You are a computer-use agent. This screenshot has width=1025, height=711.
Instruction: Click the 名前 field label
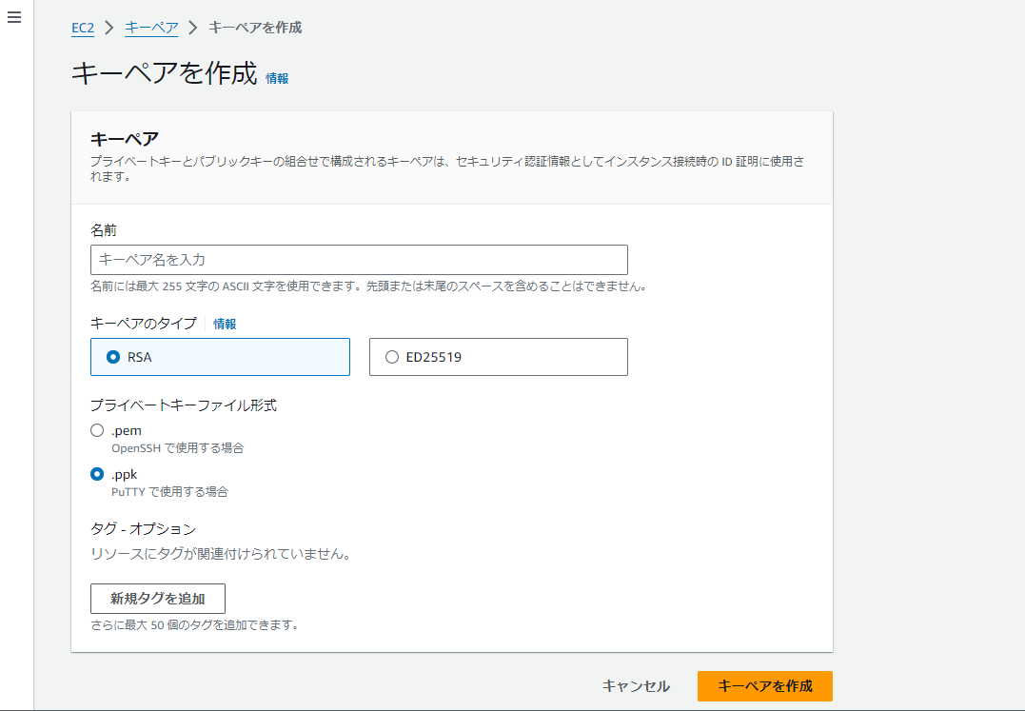pos(104,230)
